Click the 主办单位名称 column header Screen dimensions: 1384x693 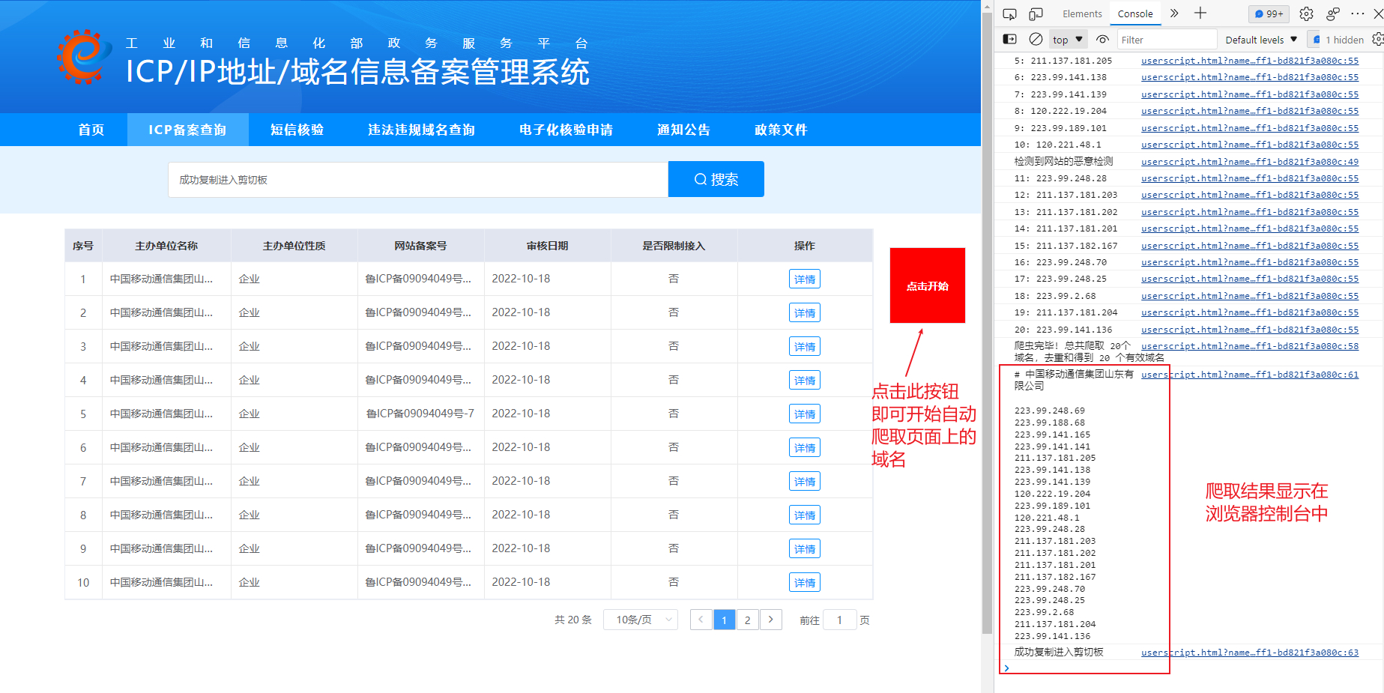166,246
